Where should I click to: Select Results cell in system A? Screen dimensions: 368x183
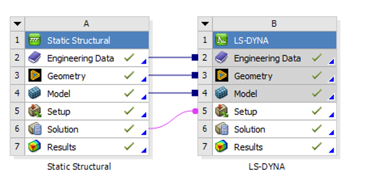pos(87,147)
